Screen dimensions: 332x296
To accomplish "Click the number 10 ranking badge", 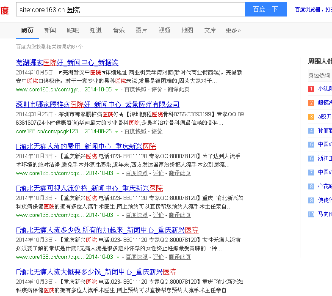I will pyautogui.click(x=311, y=214).
